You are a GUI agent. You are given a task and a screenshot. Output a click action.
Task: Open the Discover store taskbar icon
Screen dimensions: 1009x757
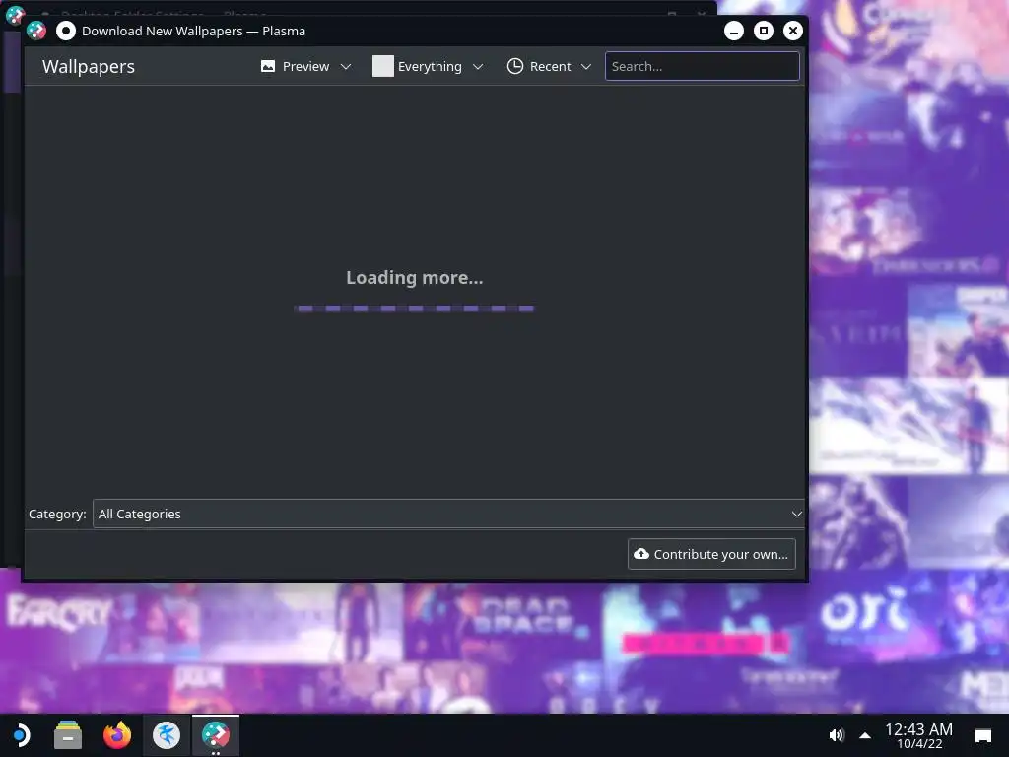pos(167,735)
